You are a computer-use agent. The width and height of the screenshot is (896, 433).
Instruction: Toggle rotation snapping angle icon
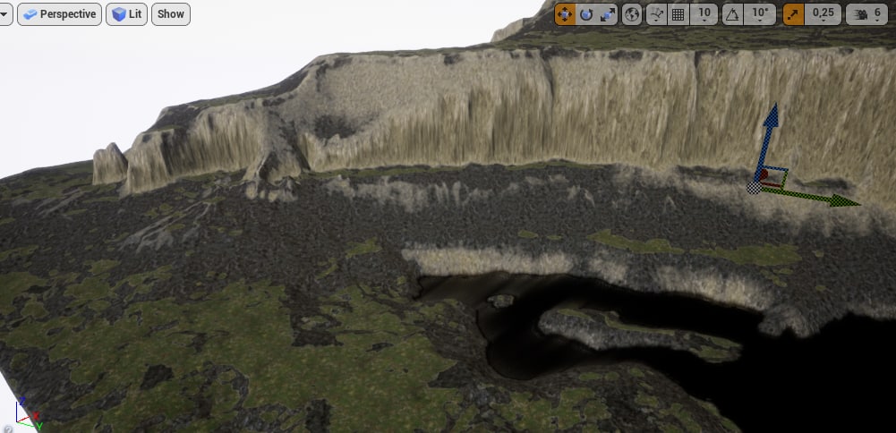(x=733, y=14)
